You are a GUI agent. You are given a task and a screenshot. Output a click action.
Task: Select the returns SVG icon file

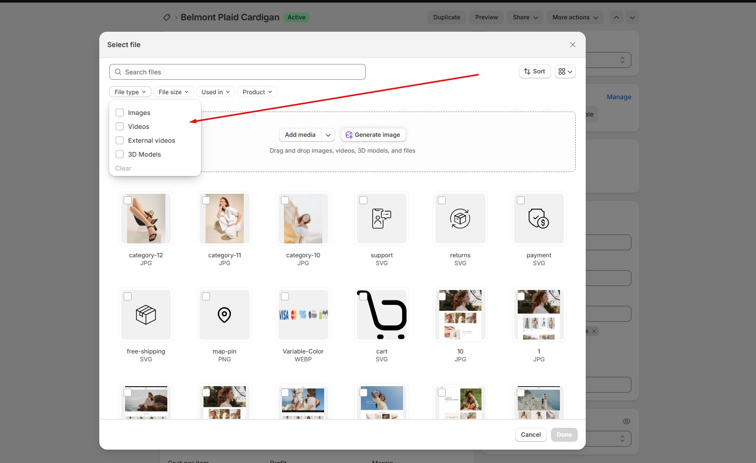(460, 219)
